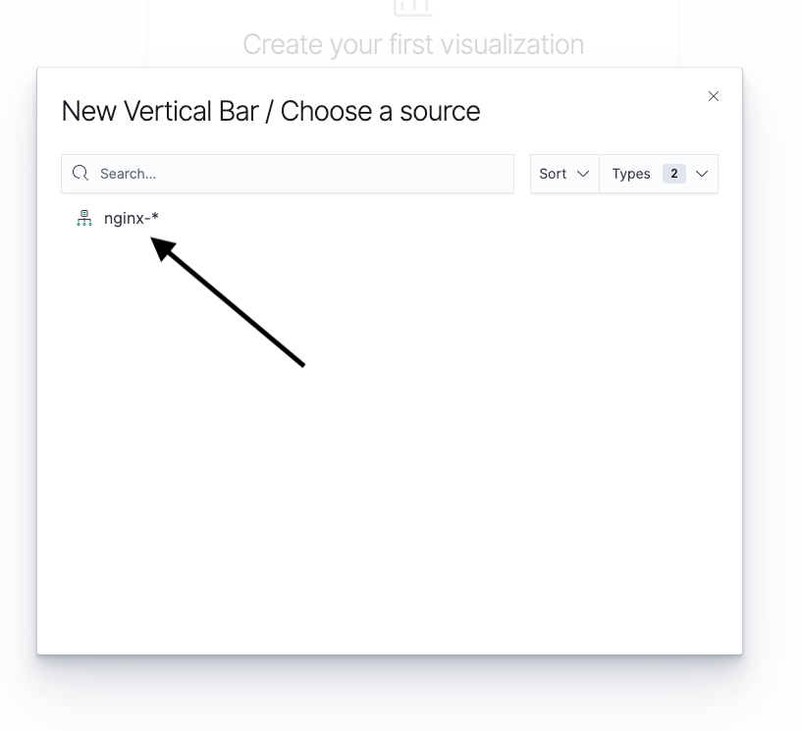The image size is (802, 731).
Task: Click the Types label text
Action: 631,174
